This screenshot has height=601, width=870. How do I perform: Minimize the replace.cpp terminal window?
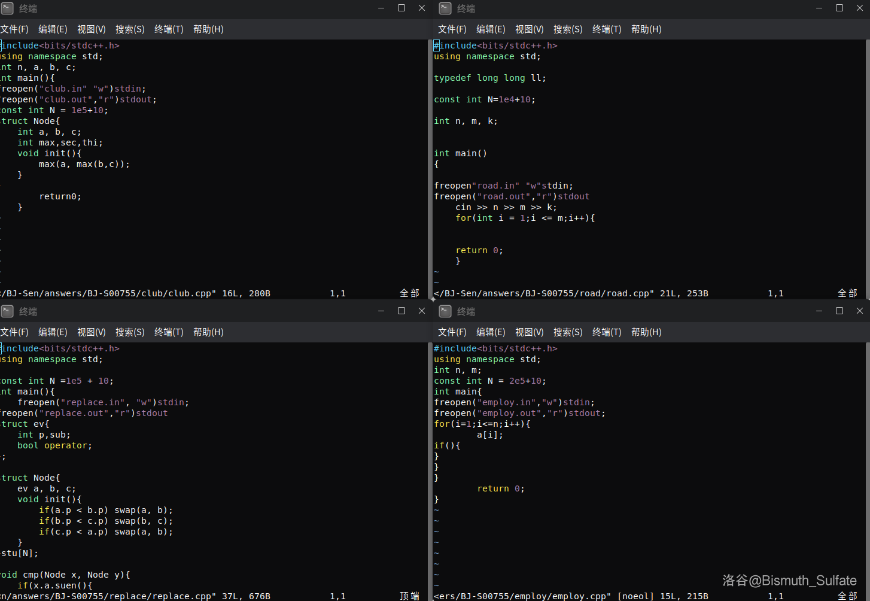click(381, 311)
